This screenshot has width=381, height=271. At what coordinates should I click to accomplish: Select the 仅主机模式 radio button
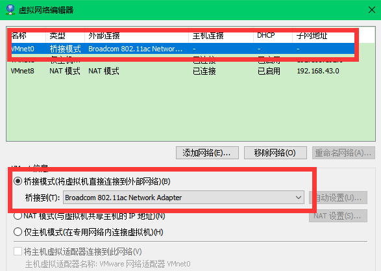click(x=18, y=232)
